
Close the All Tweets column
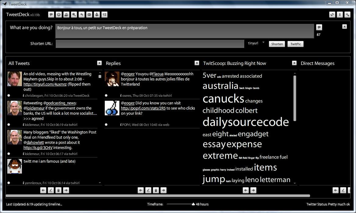pos(100,63)
